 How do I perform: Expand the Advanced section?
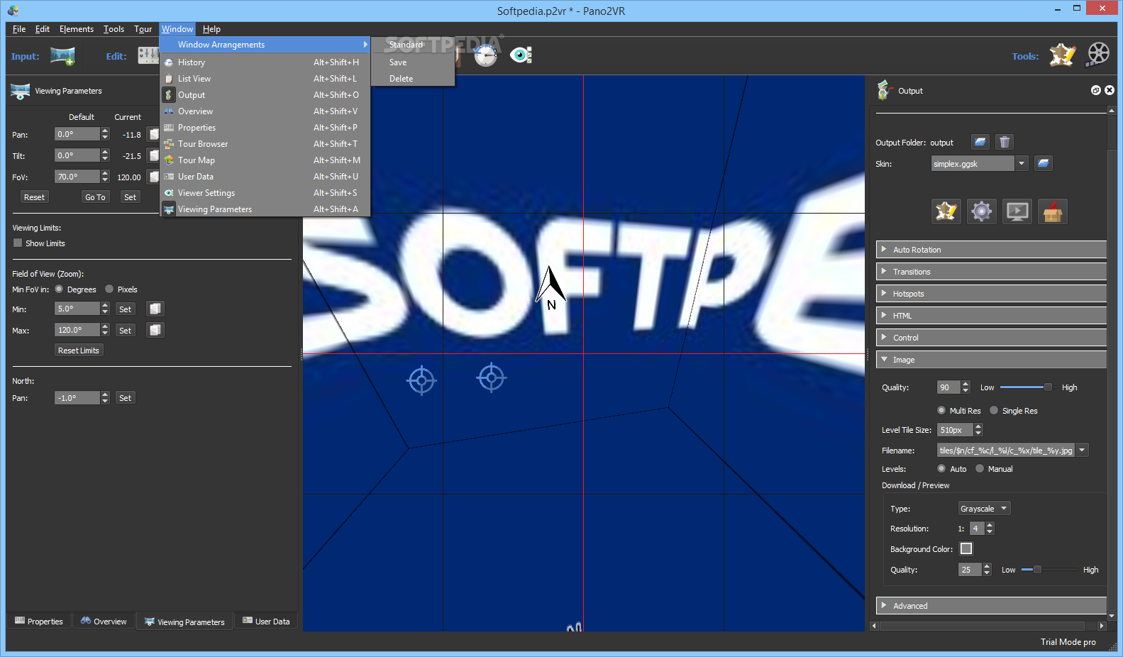[991, 606]
